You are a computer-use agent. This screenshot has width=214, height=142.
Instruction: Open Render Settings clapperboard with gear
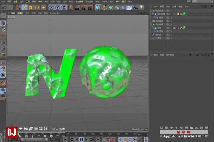[90, 8]
